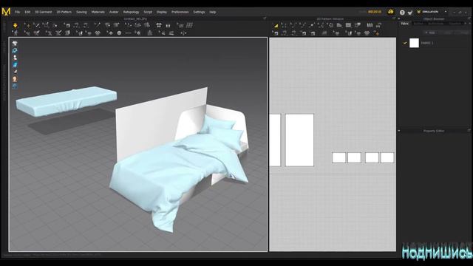The width and height of the screenshot is (473, 266).
Task: Select the floating blue mattress in 3D view
Action: [67, 101]
